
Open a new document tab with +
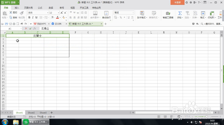(106, 24)
